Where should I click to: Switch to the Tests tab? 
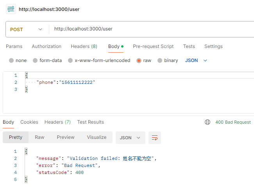coord(189,46)
